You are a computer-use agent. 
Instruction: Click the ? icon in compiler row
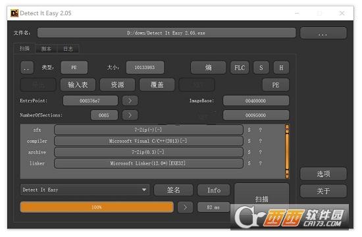coord(260,141)
